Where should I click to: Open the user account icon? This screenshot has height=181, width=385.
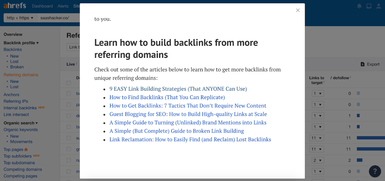pos(378,6)
